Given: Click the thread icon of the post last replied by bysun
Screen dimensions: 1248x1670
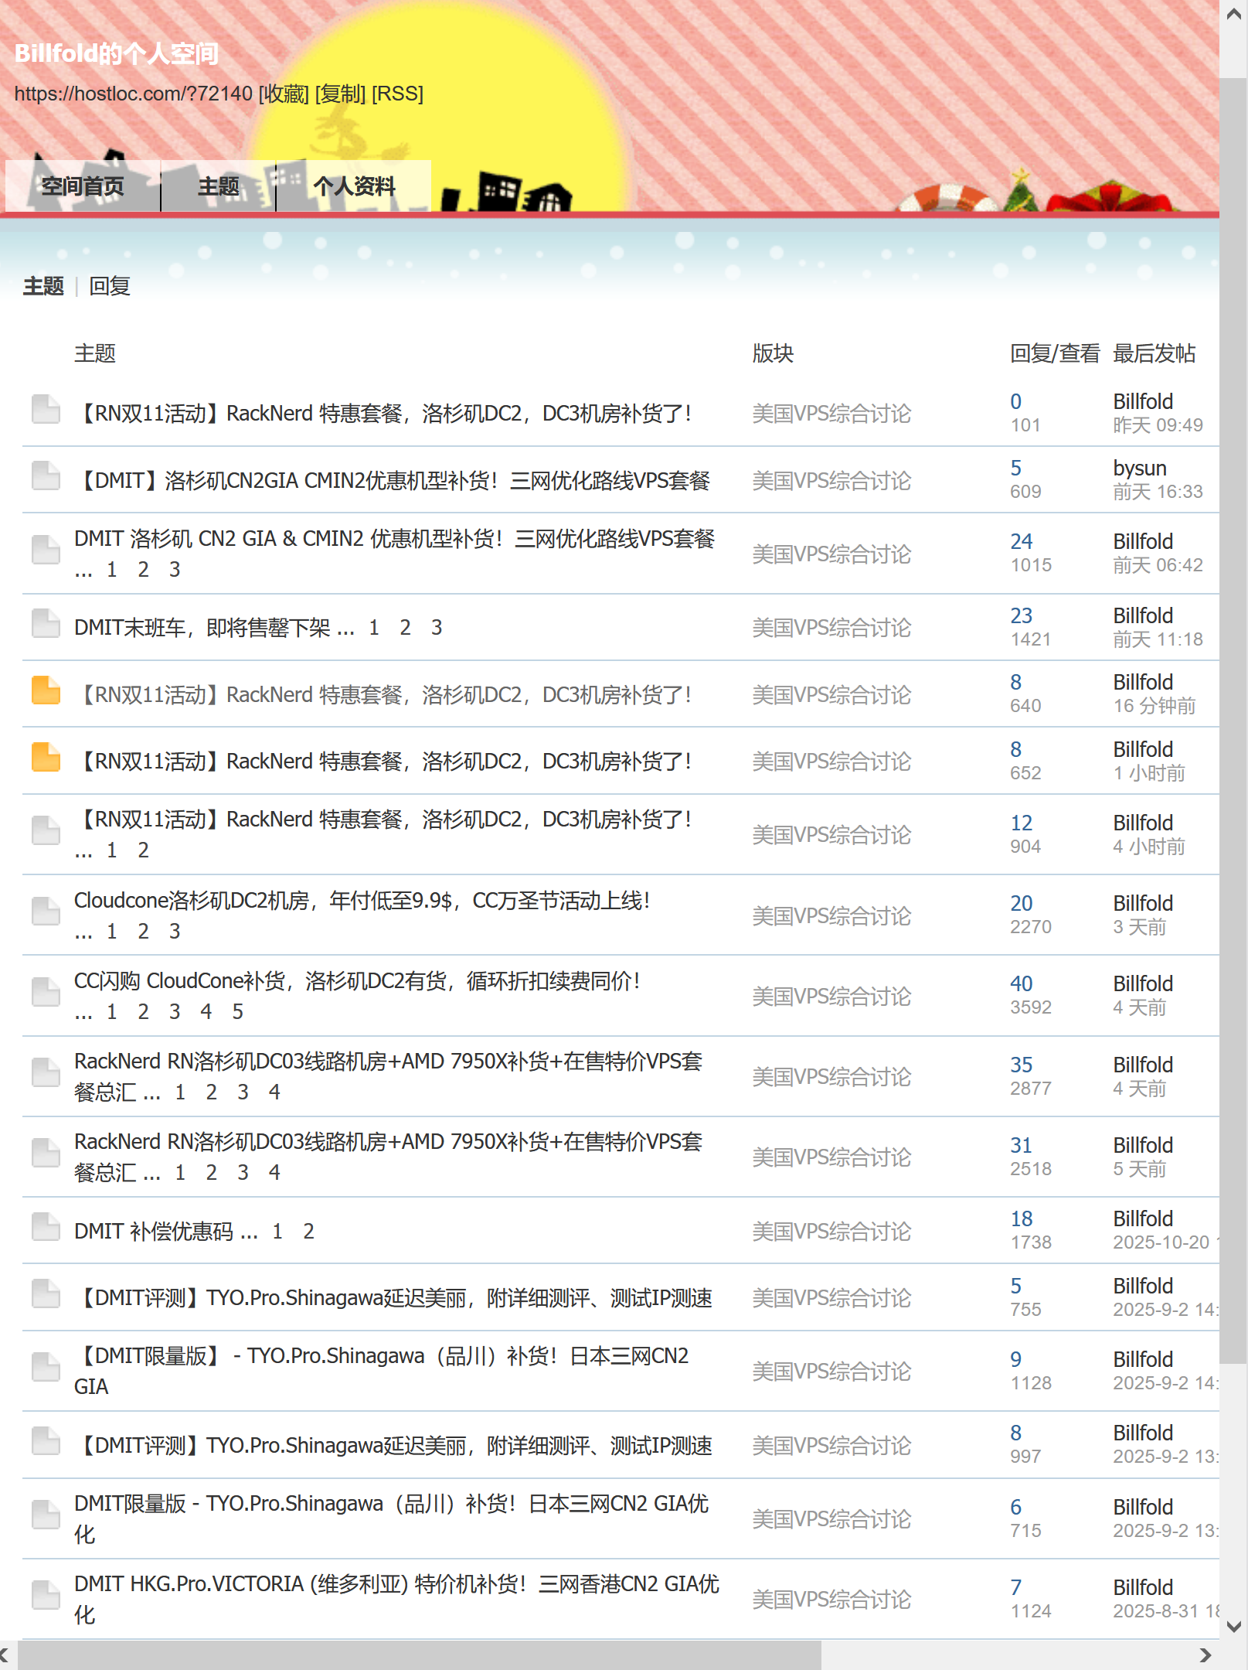Looking at the screenshot, I should 46,475.
